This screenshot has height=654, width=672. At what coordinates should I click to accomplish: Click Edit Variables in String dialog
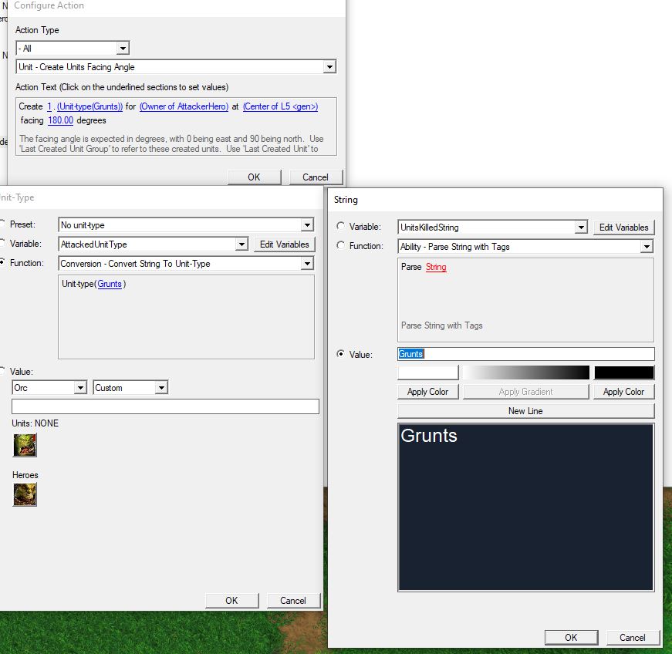point(624,228)
